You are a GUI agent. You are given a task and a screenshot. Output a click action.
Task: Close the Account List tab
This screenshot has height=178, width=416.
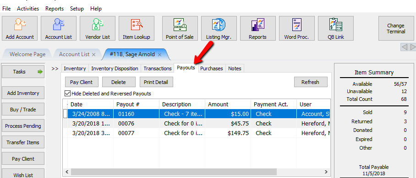[x=93, y=54]
